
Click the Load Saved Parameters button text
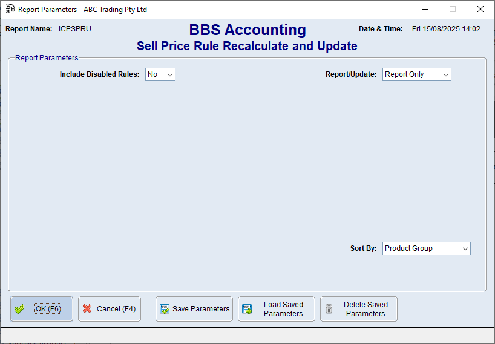[x=283, y=309]
